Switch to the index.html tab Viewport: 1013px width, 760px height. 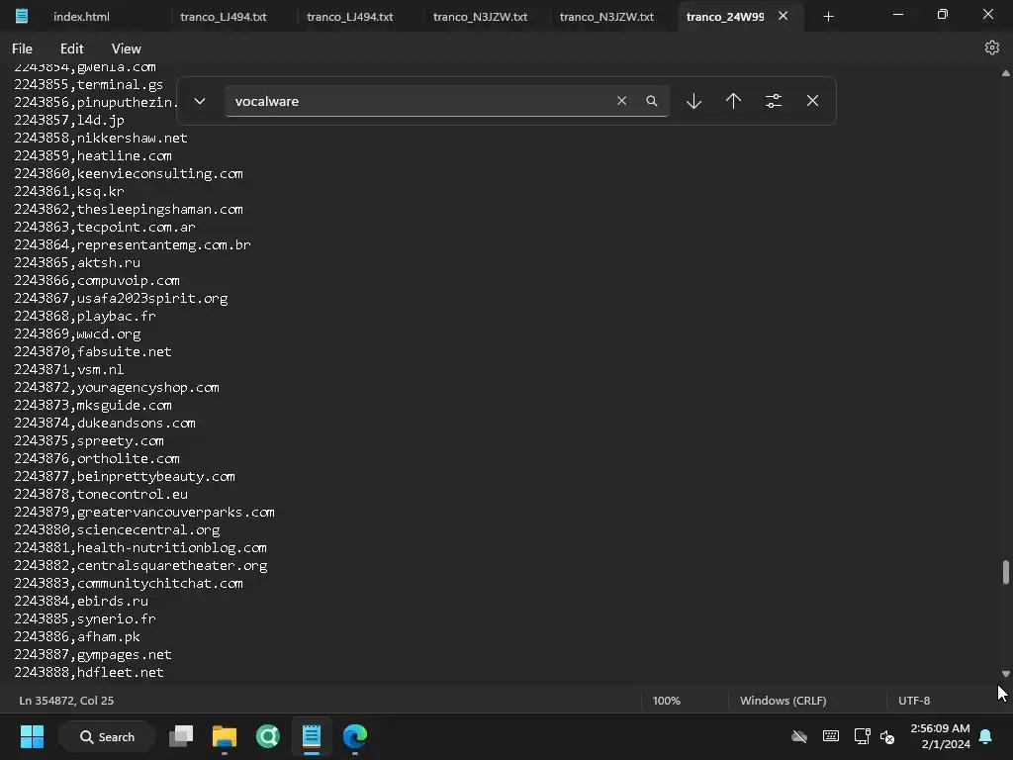pos(81,17)
